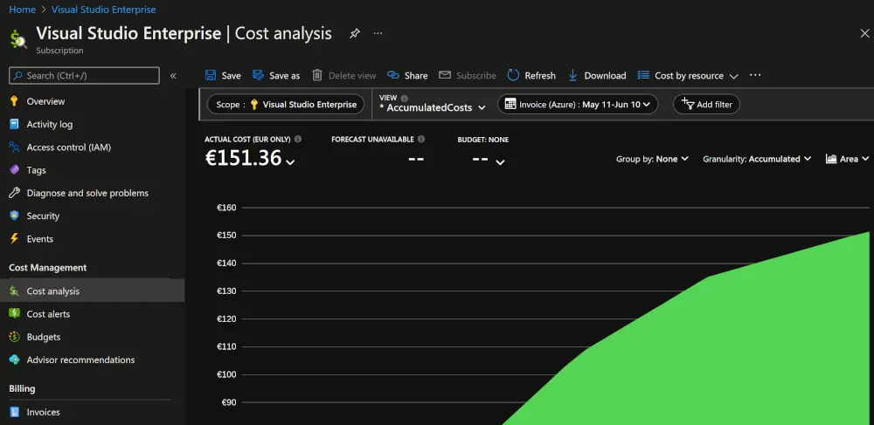The image size is (874, 425).
Task: Click the Security shield icon
Action: pos(15,216)
